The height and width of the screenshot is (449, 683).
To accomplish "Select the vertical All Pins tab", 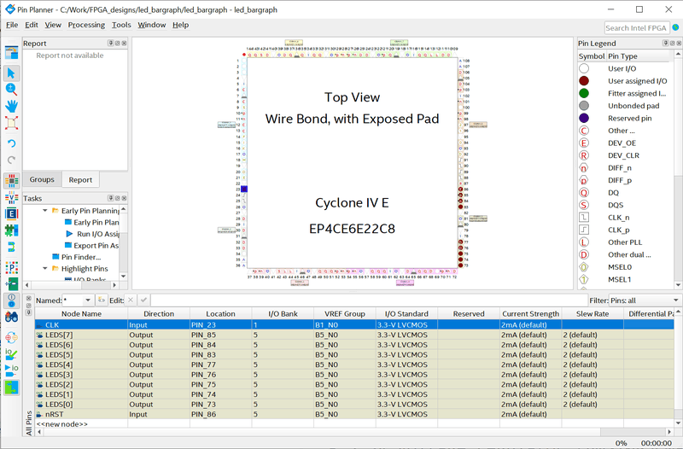I will [x=29, y=423].
